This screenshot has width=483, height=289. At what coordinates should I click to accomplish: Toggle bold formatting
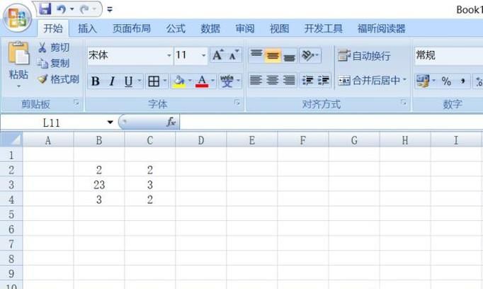pos(96,81)
